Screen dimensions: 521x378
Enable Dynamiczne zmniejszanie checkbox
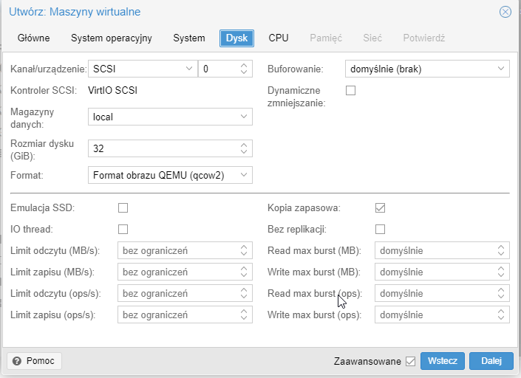(351, 91)
